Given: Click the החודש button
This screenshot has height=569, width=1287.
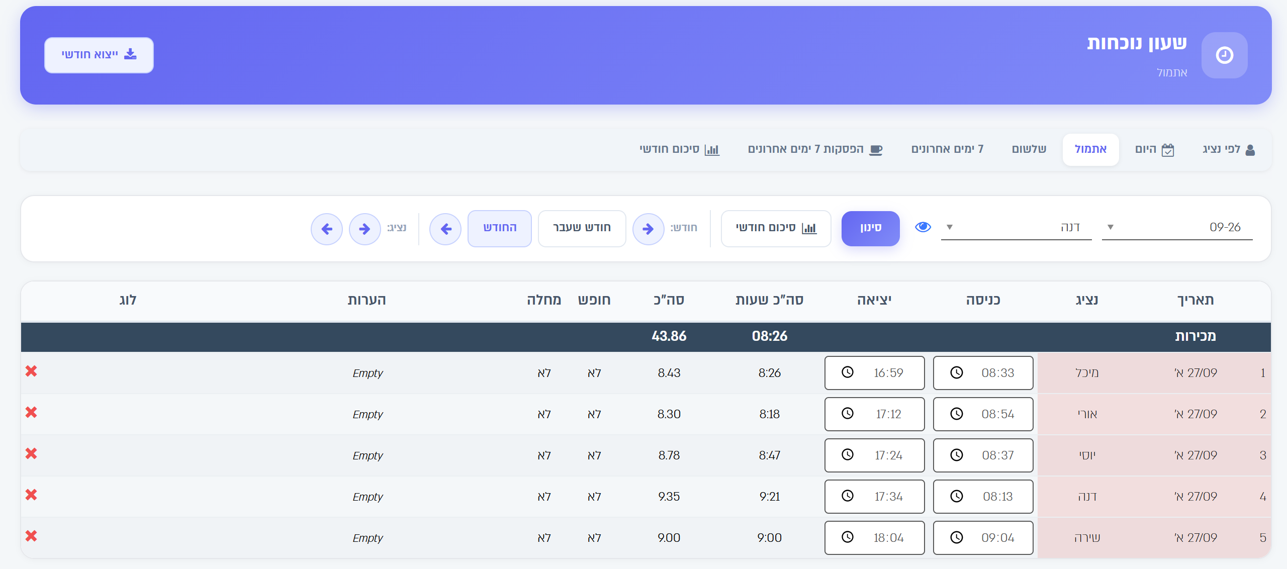Looking at the screenshot, I should point(499,228).
